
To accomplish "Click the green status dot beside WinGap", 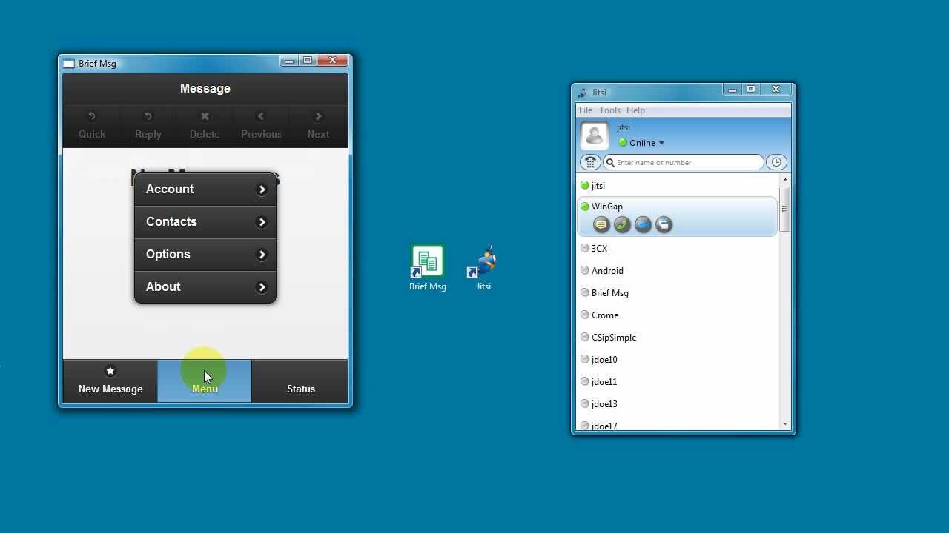I will pyautogui.click(x=585, y=207).
